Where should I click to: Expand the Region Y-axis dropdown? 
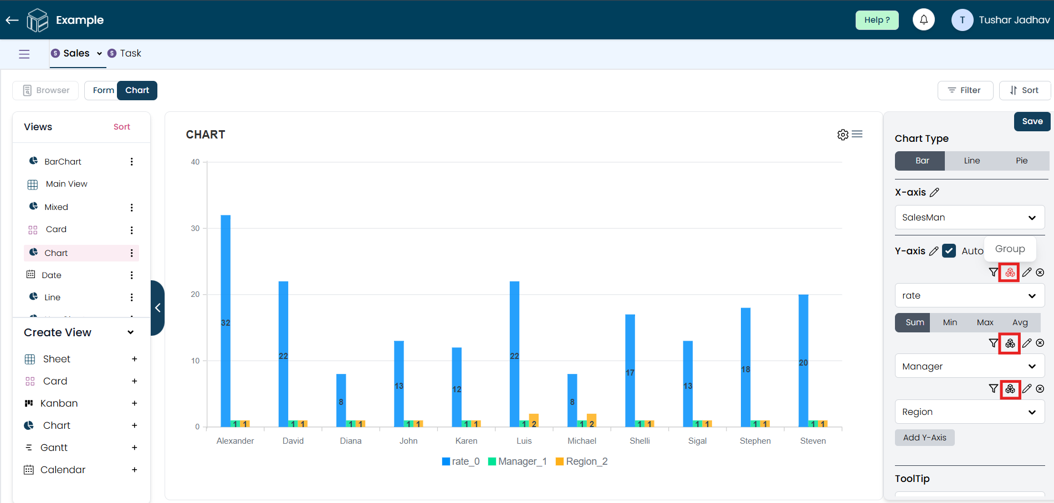click(969, 412)
